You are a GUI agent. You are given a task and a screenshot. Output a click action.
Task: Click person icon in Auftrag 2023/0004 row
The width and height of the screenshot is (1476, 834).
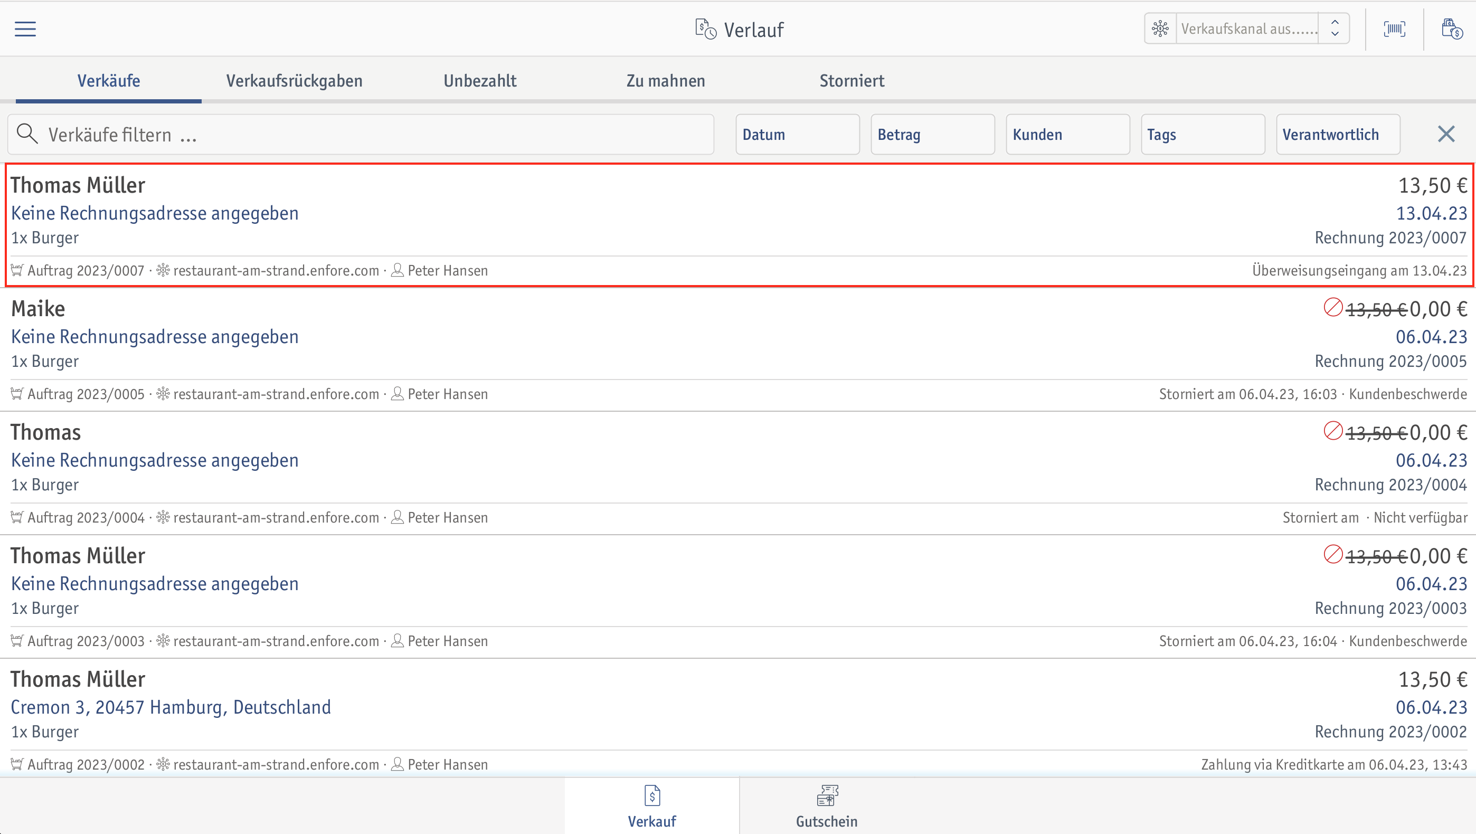pos(397,517)
